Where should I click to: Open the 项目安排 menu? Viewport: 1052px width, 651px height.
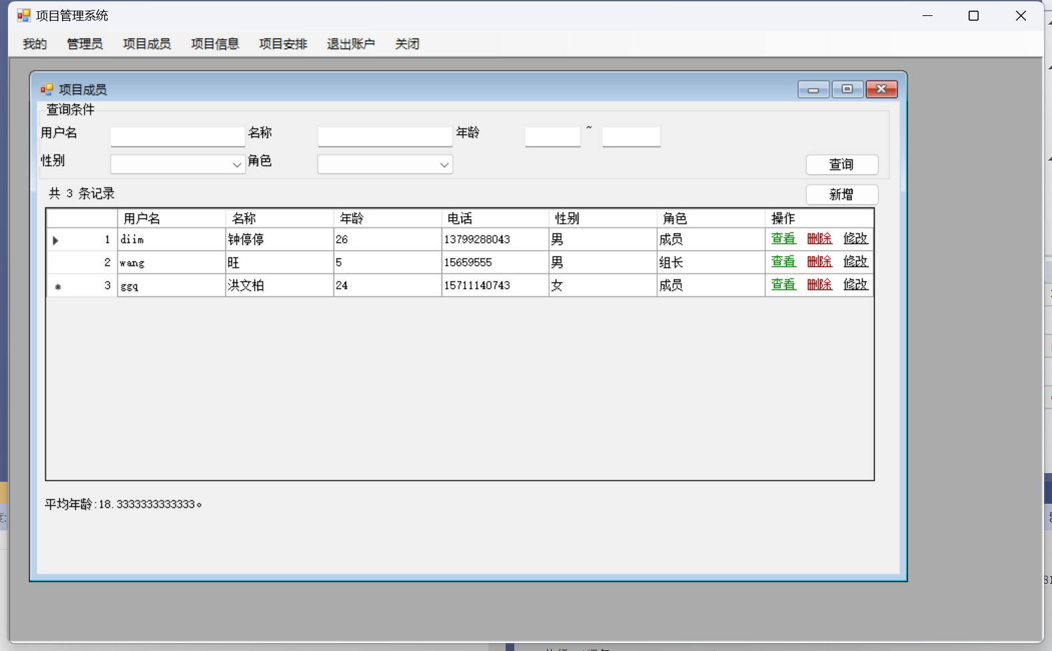(283, 44)
